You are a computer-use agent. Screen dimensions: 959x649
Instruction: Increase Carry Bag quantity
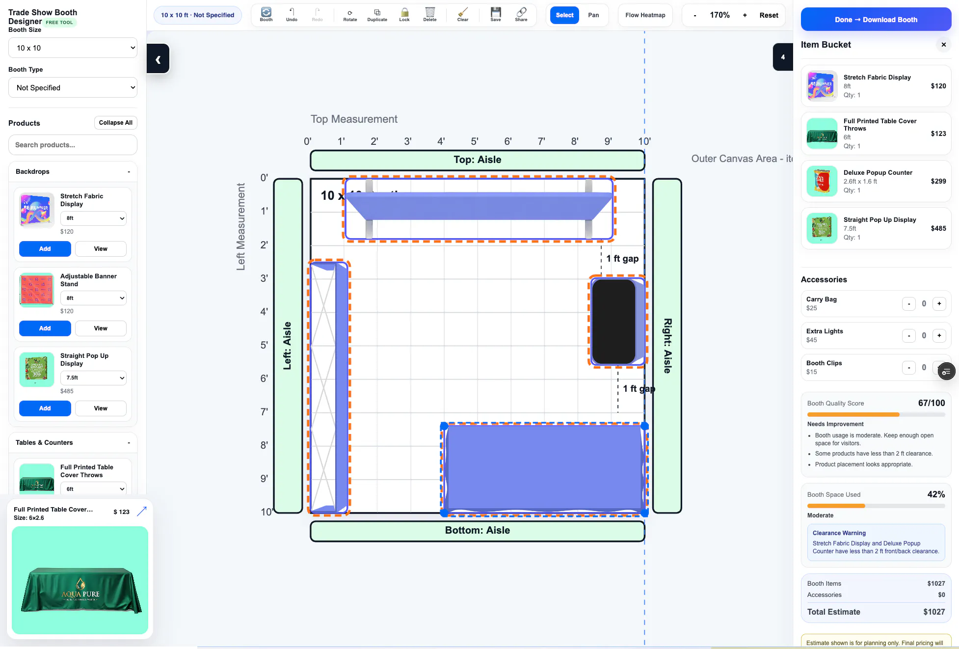pyautogui.click(x=939, y=304)
